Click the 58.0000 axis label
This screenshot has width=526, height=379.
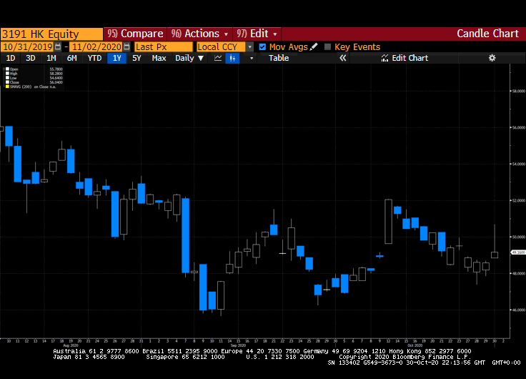point(519,91)
